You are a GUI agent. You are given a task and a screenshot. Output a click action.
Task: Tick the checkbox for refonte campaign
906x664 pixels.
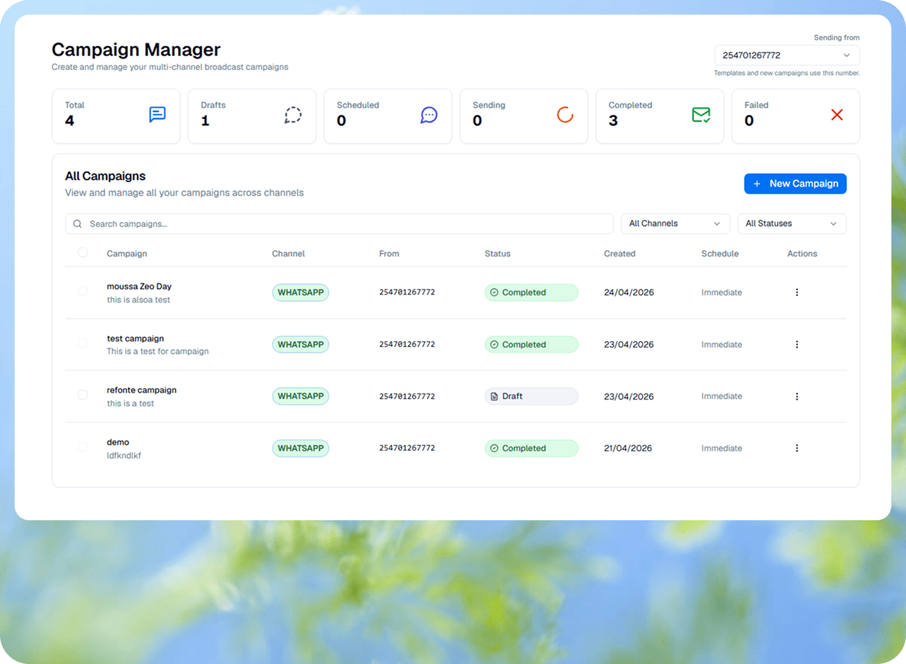pyautogui.click(x=83, y=395)
